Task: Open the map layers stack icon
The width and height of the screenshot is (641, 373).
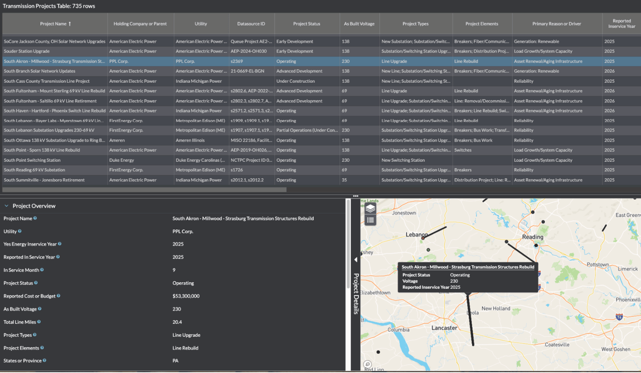Action: coord(370,209)
